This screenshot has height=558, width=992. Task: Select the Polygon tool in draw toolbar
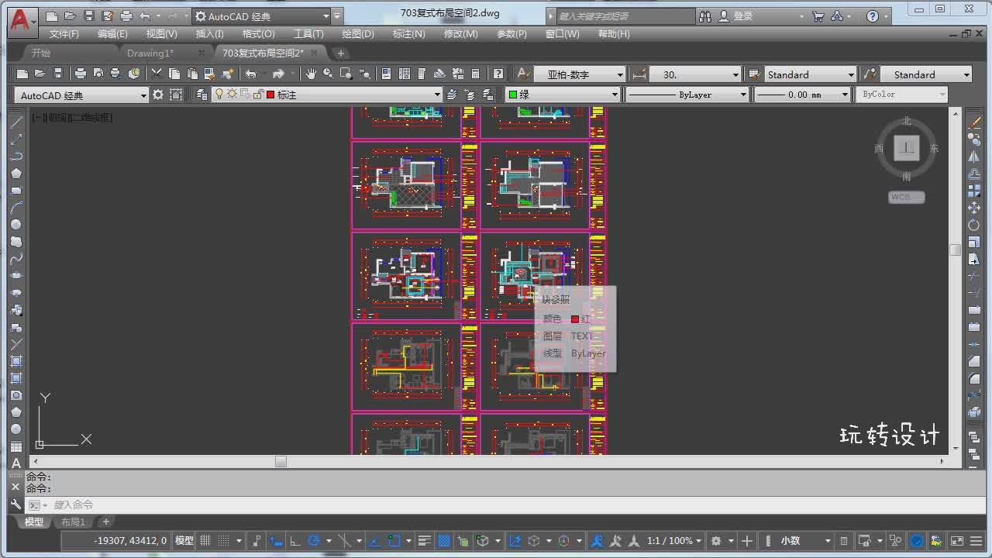(15, 174)
